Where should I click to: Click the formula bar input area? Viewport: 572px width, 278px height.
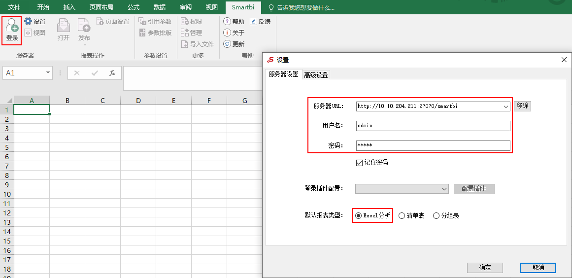coord(193,78)
